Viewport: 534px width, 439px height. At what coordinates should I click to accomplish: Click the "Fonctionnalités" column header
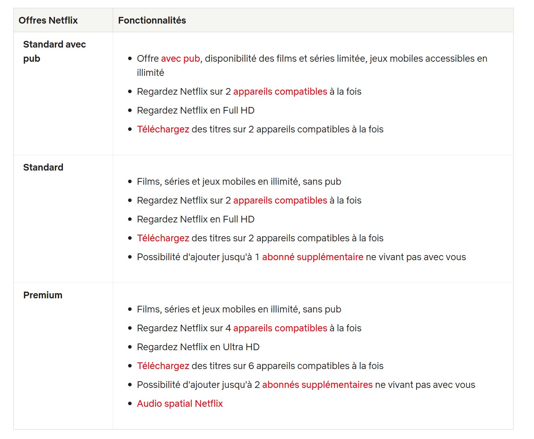coord(152,20)
